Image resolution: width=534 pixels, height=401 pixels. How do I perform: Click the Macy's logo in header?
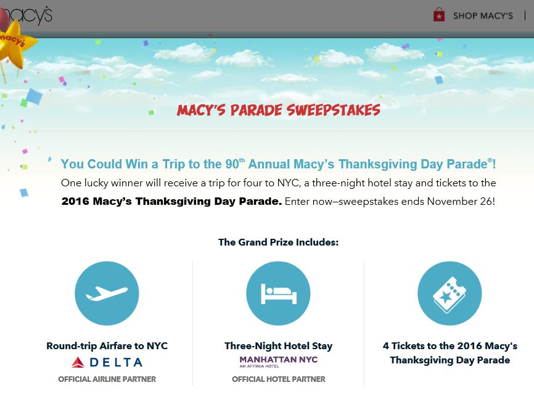(27, 15)
